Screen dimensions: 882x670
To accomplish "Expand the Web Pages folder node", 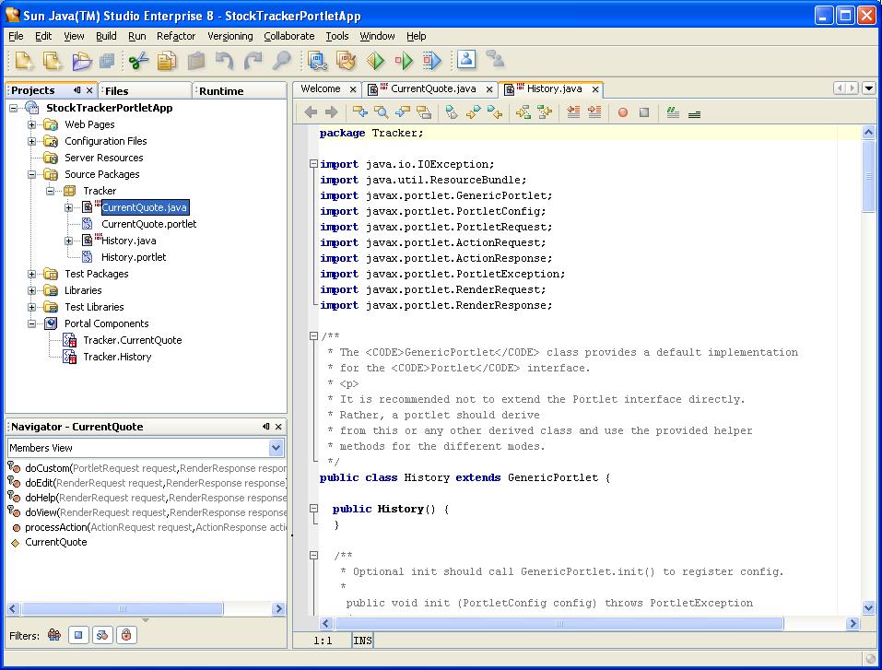I will (32, 124).
